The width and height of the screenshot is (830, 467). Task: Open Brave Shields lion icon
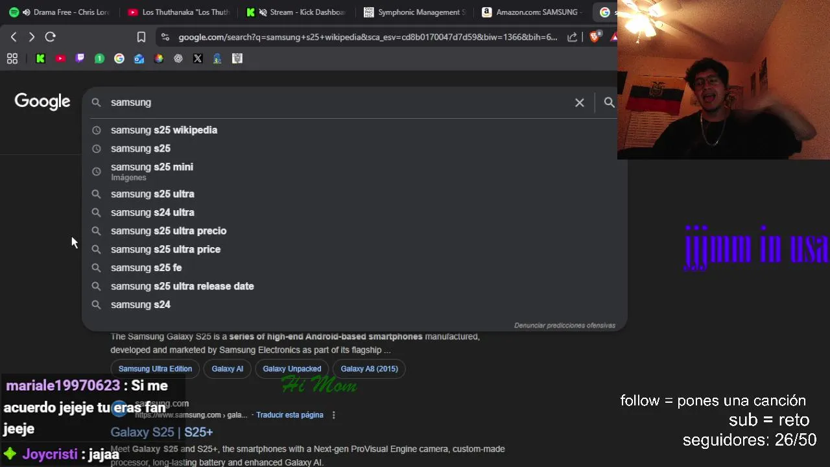[594, 37]
